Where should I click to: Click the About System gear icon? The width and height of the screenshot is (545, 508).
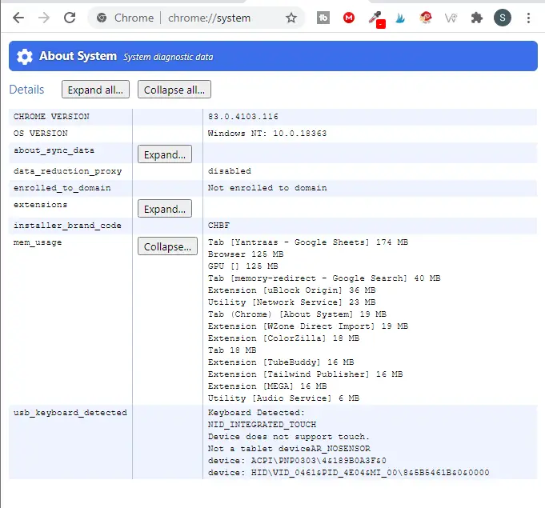pos(25,56)
